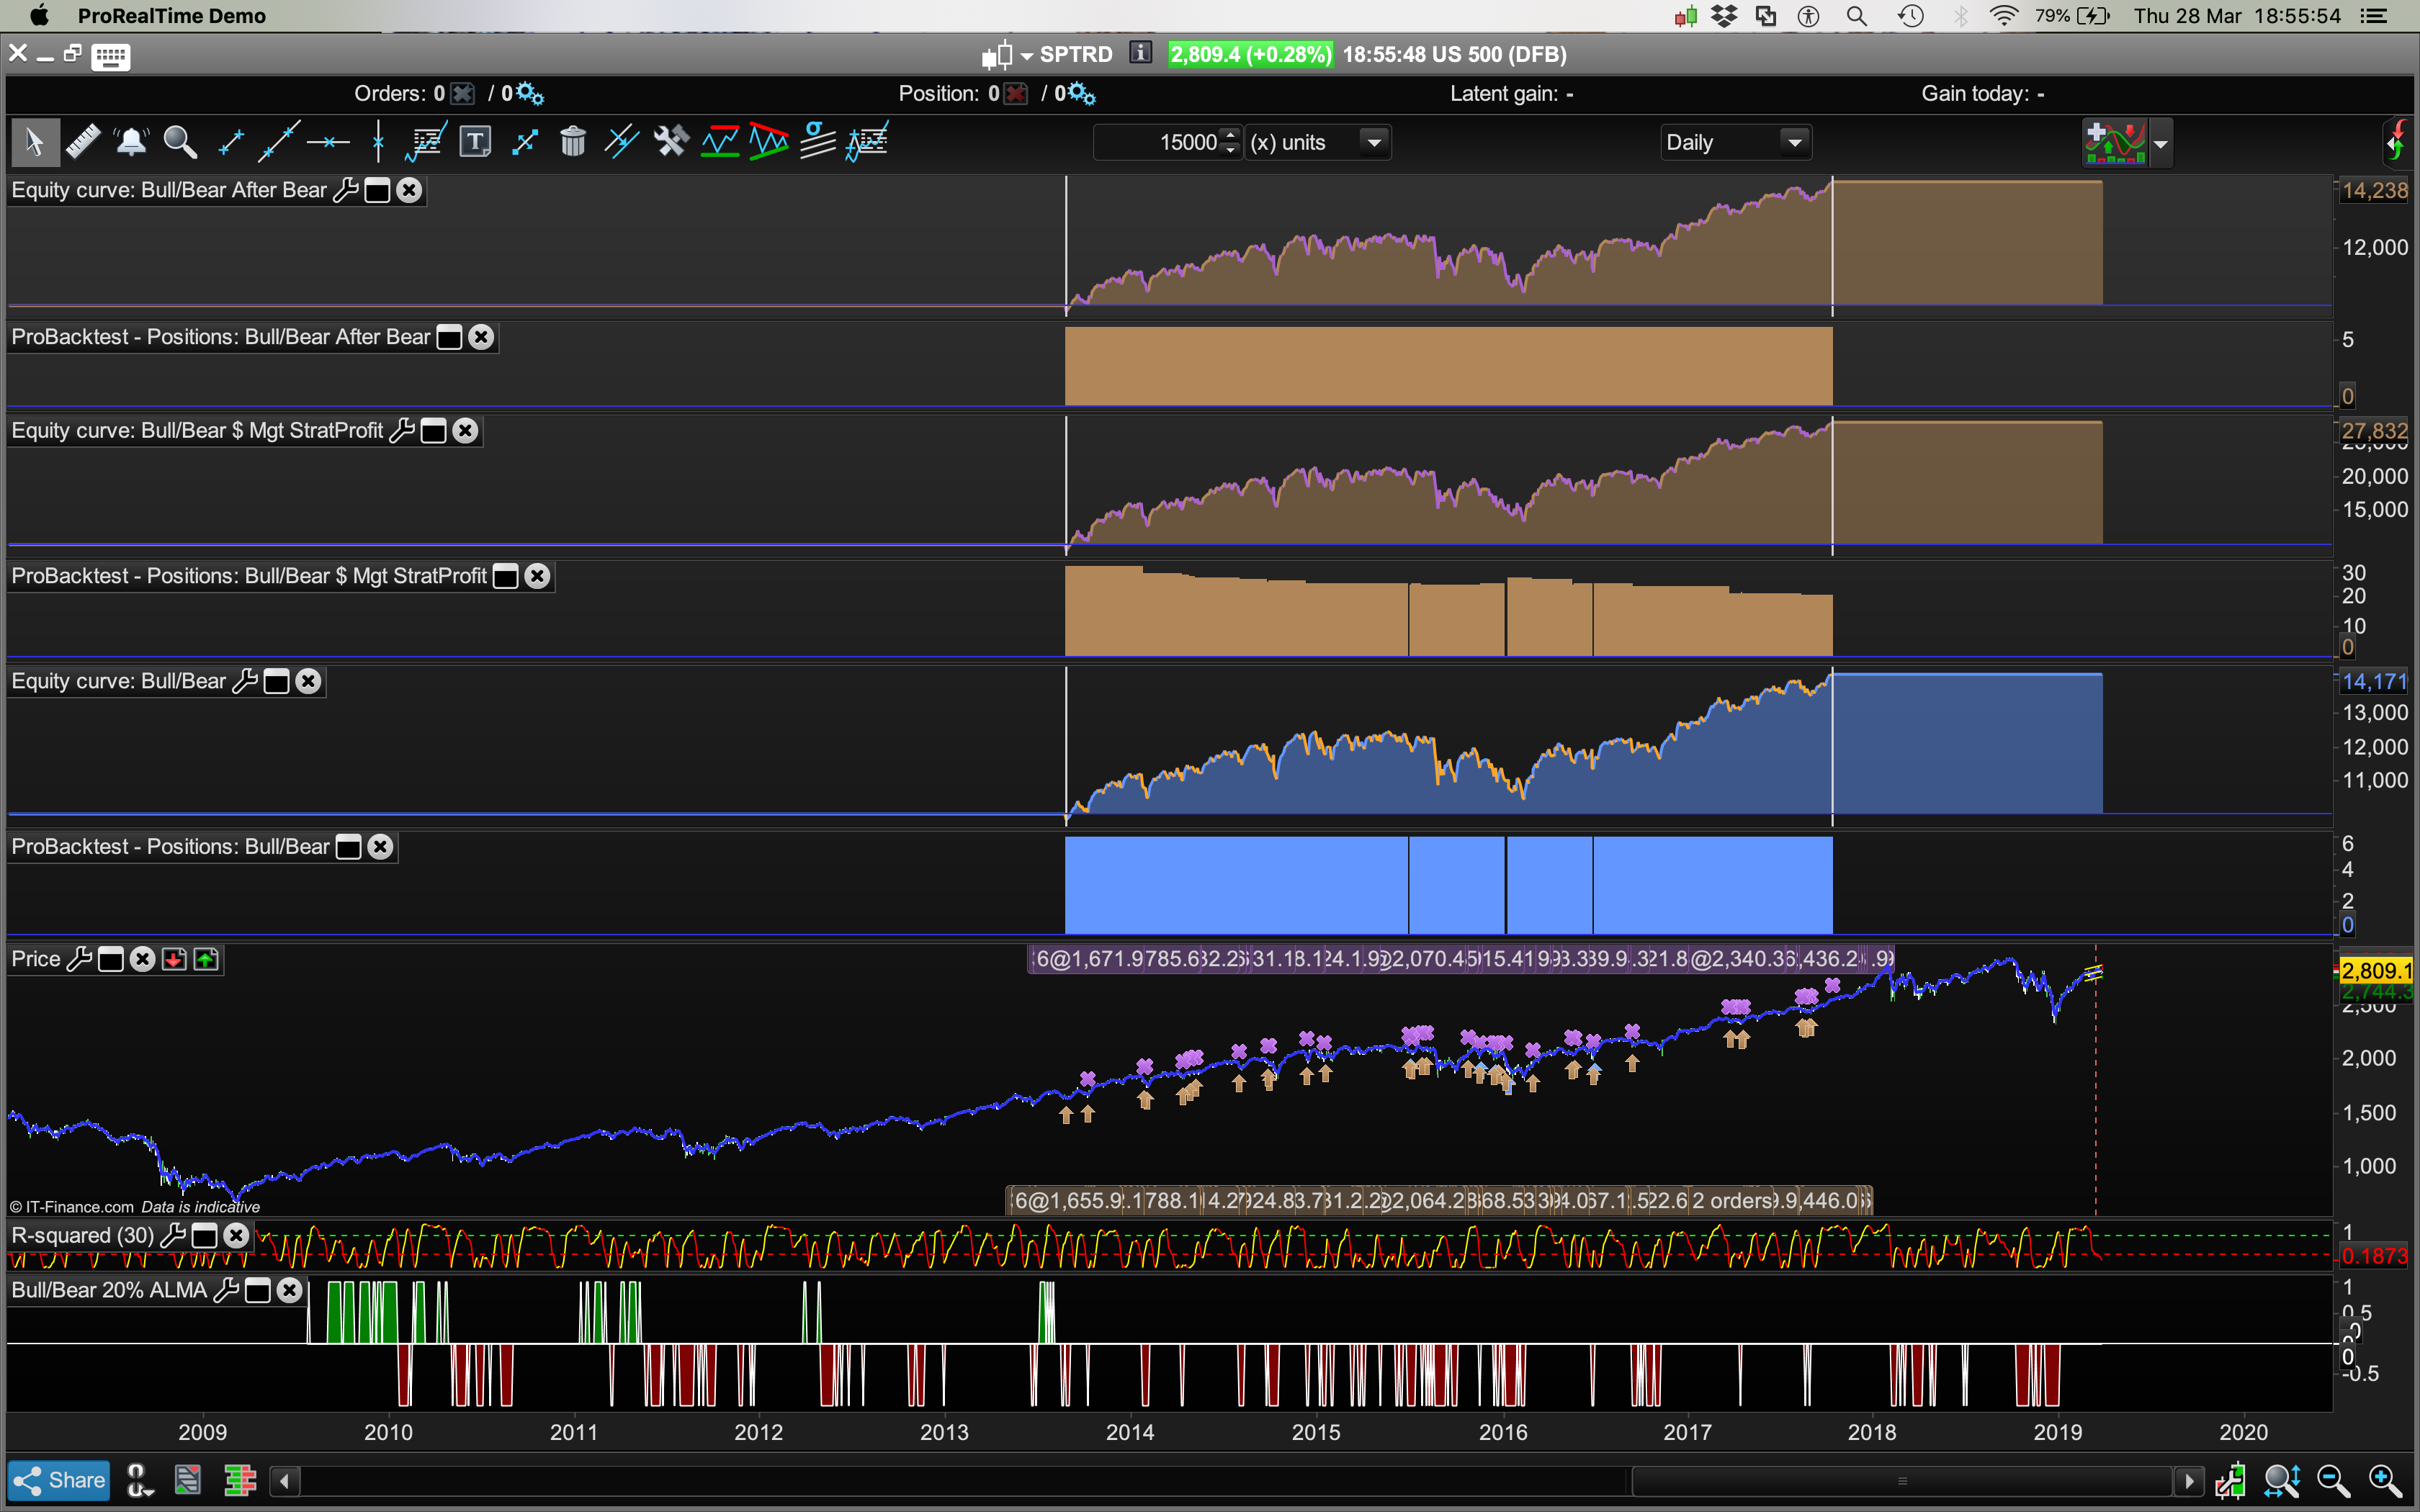Close the R-squared (30) indicator panel
The width and height of the screenshot is (2420, 1512).
click(236, 1235)
